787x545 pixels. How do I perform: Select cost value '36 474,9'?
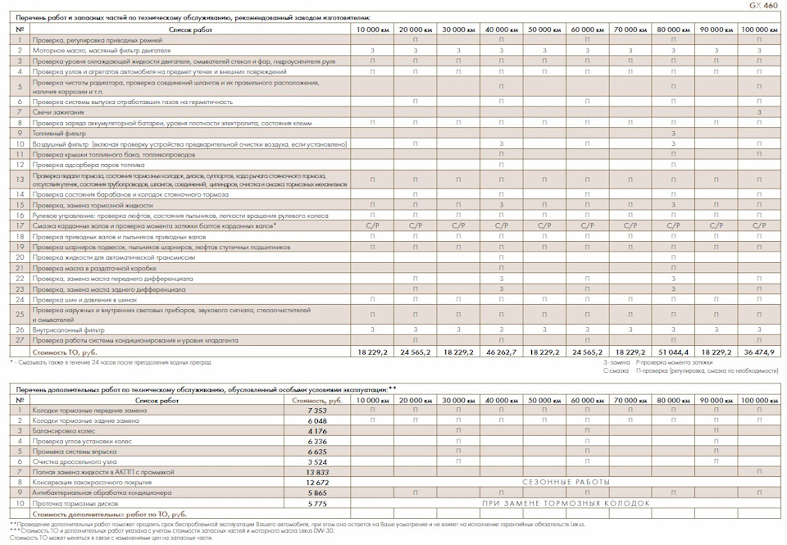[759, 352]
